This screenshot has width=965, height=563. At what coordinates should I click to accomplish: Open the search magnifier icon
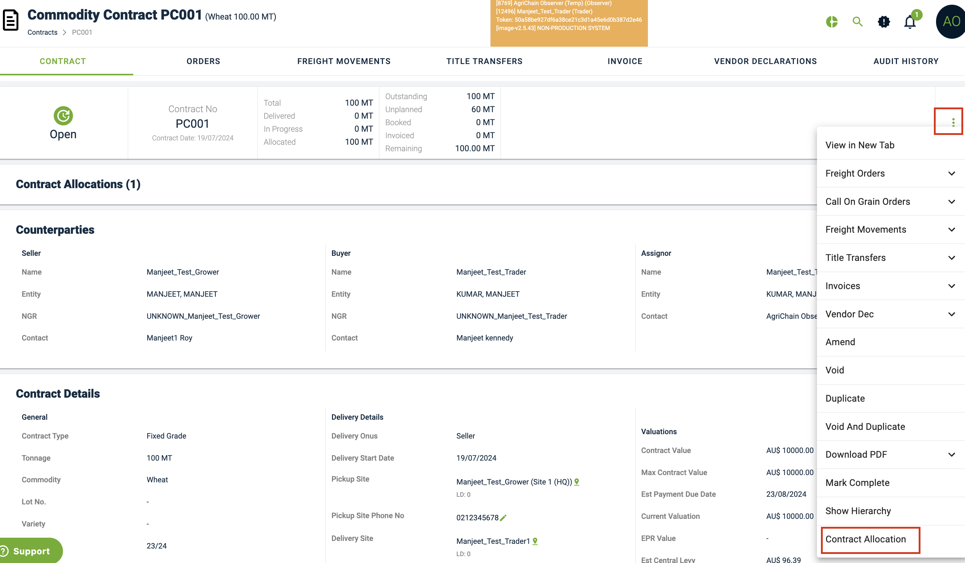(x=857, y=22)
